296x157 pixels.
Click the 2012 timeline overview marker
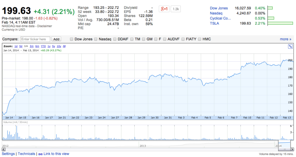click(5, 146)
